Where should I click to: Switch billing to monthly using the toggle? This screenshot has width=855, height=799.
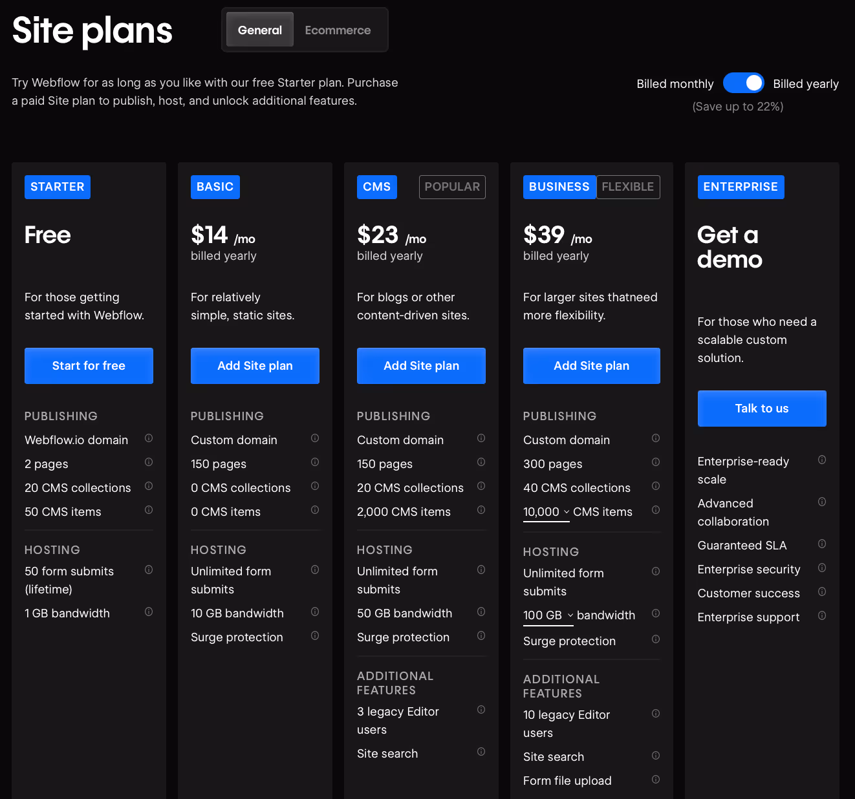(x=744, y=83)
